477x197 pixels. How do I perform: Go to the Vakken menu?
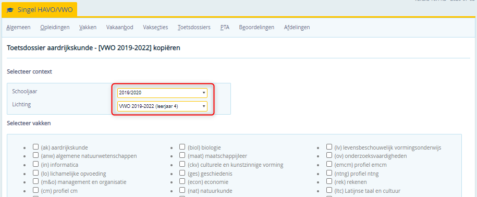click(x=88, y=27)
